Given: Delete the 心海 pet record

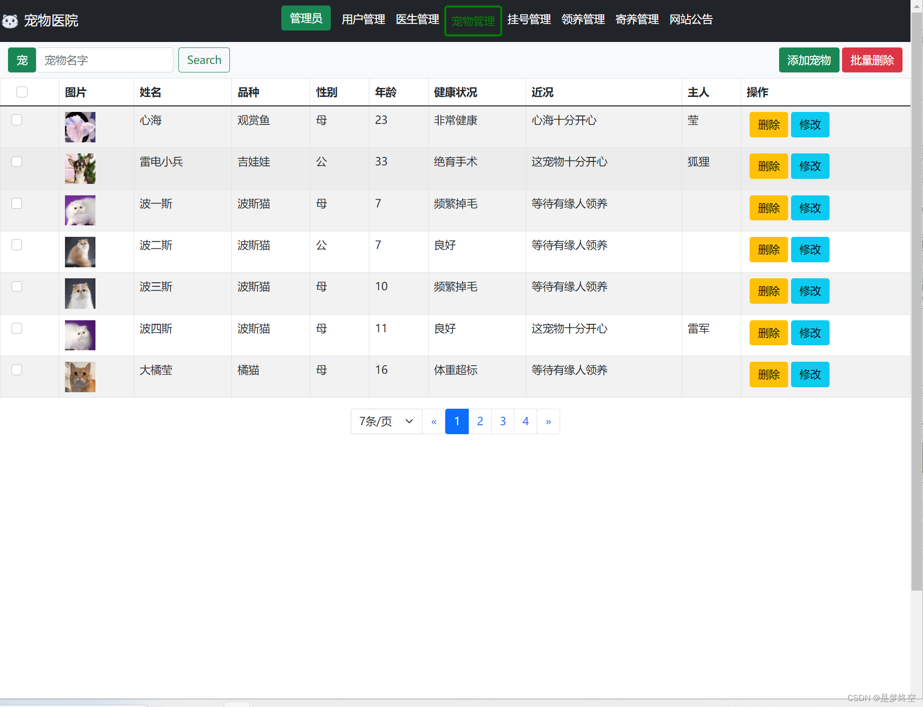Looking at the screenshot, I should point(769,124).
